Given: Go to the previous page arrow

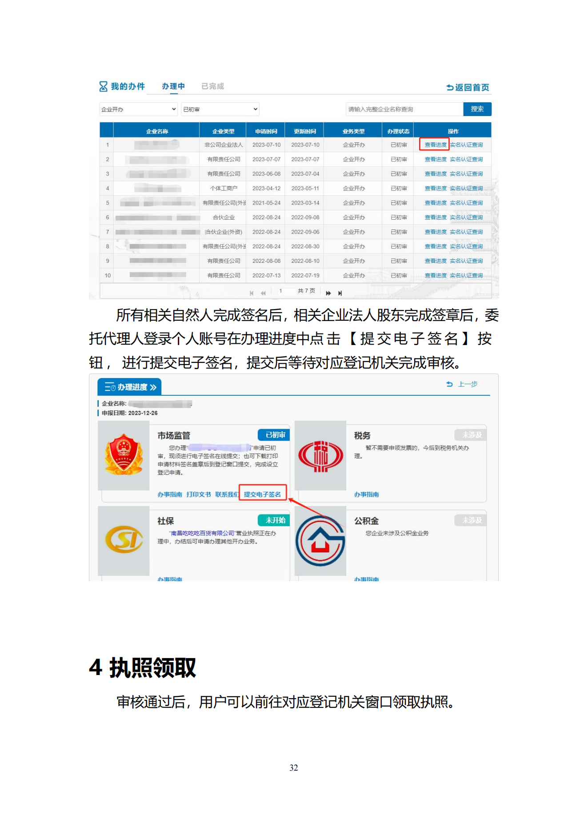Looking at the screenshot, I should [263, 293].
